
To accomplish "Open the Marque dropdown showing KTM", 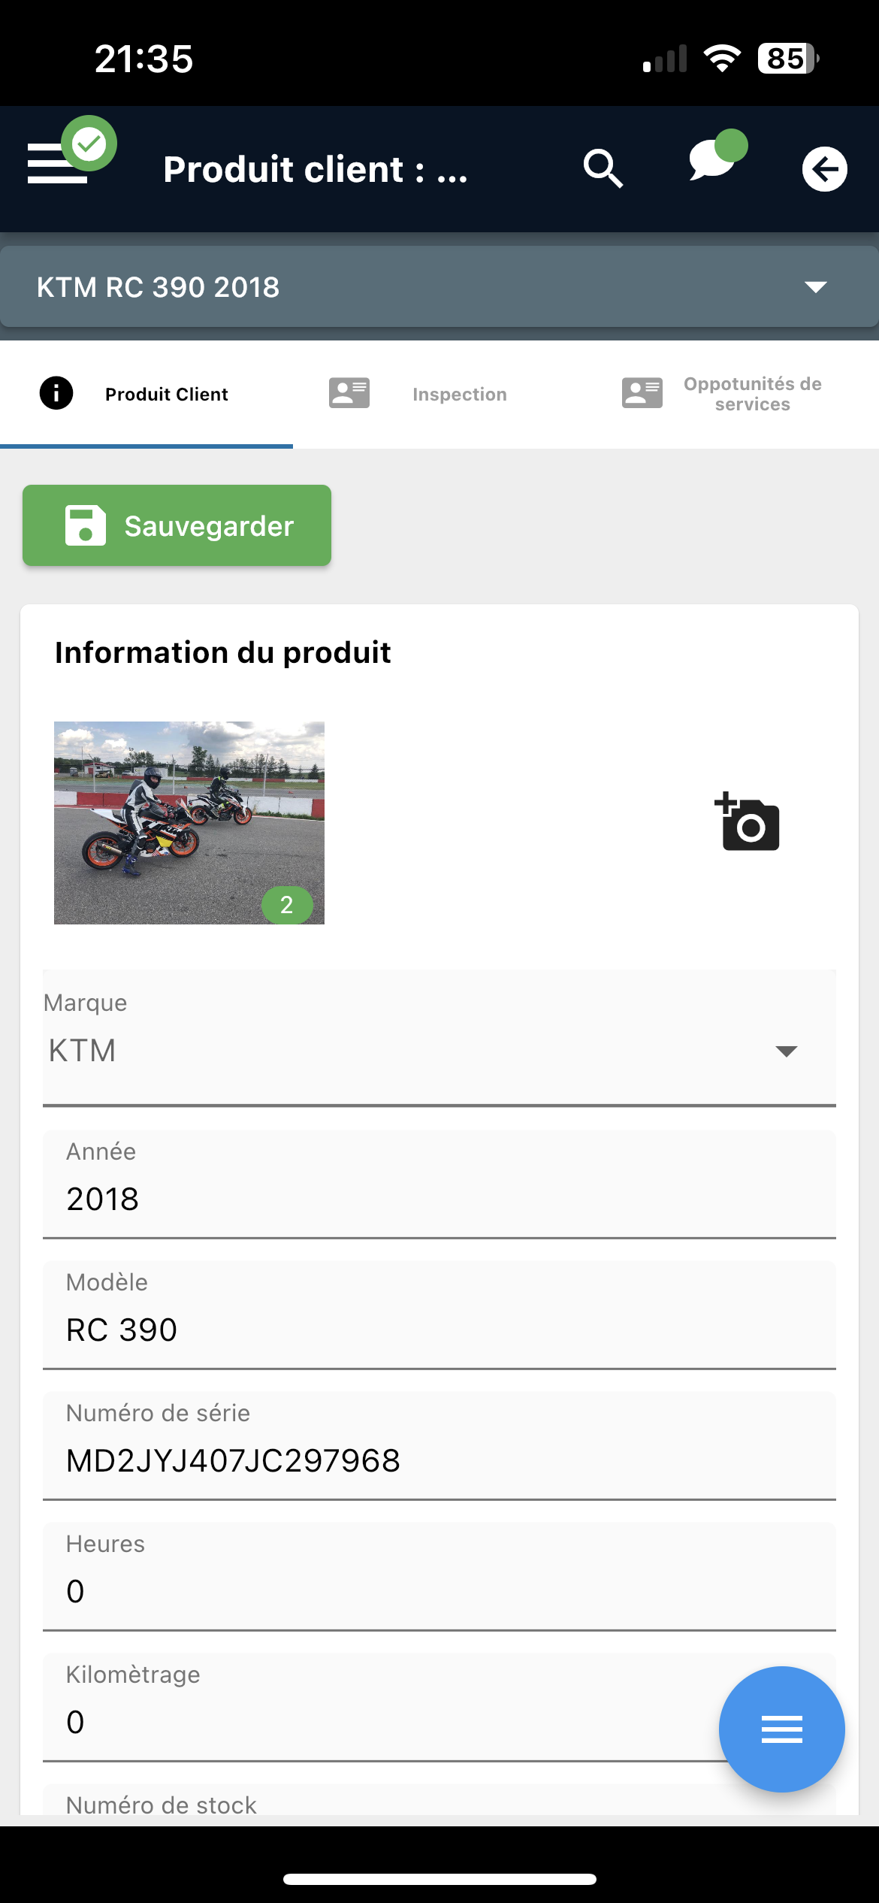I will 439,1038.
